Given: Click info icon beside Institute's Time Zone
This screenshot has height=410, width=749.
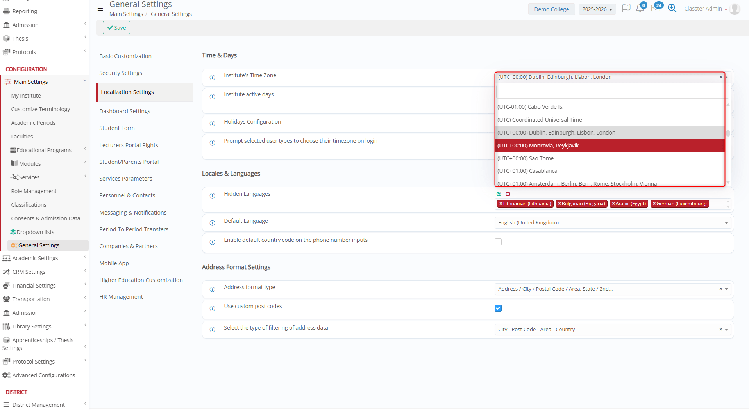Looking at the screenshot, I should point(213,78).
